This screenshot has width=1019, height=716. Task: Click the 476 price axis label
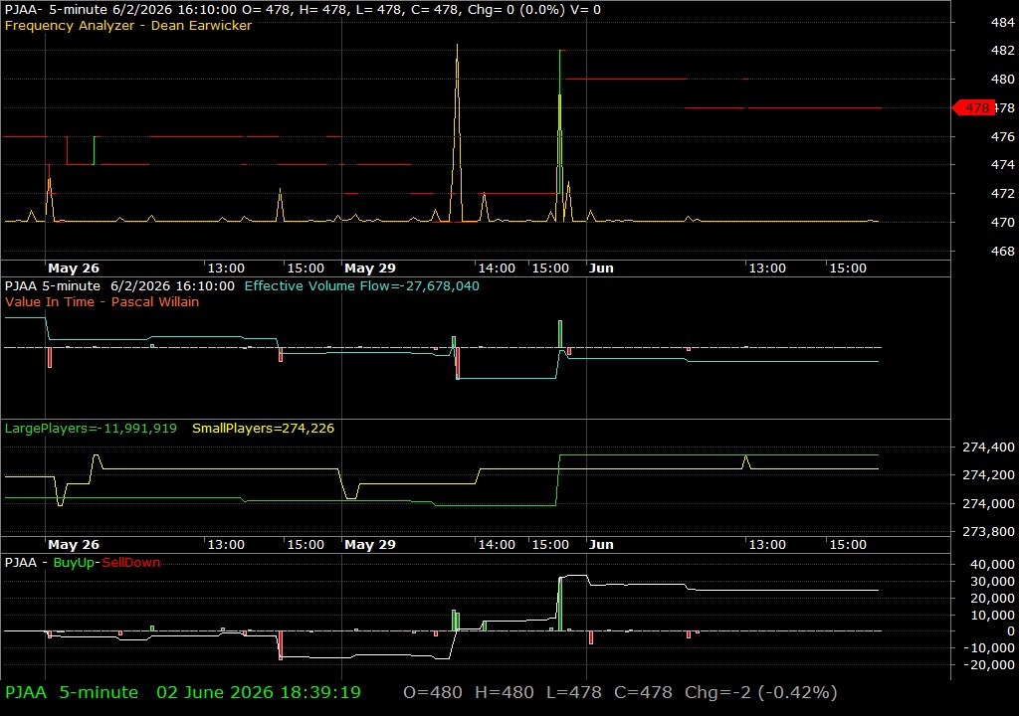pyautogui.click(x=1002, y=136)
